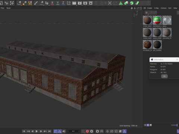Click the green cube icon
179x134 pixels.
[x=132, y=3]
